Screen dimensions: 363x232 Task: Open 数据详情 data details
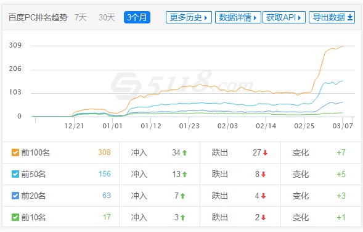238,17
